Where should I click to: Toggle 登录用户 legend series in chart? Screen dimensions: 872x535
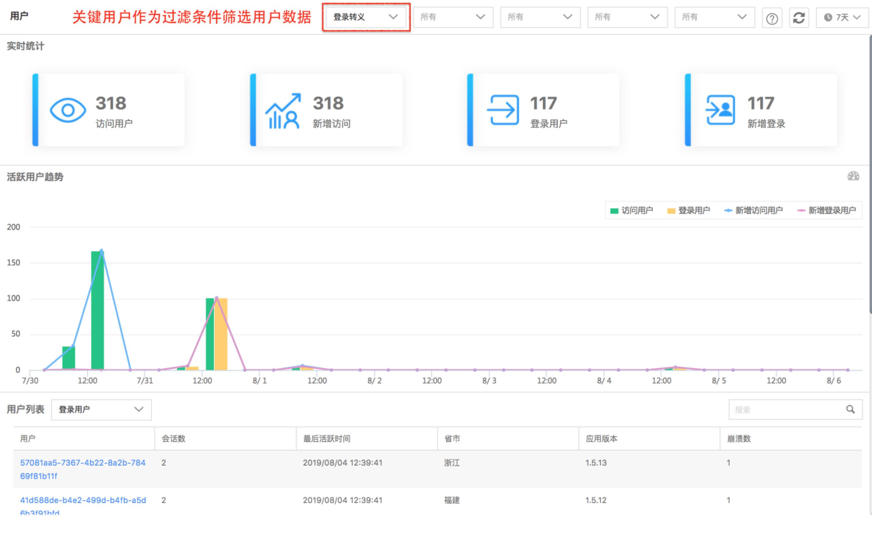click(x=688, y=211)
